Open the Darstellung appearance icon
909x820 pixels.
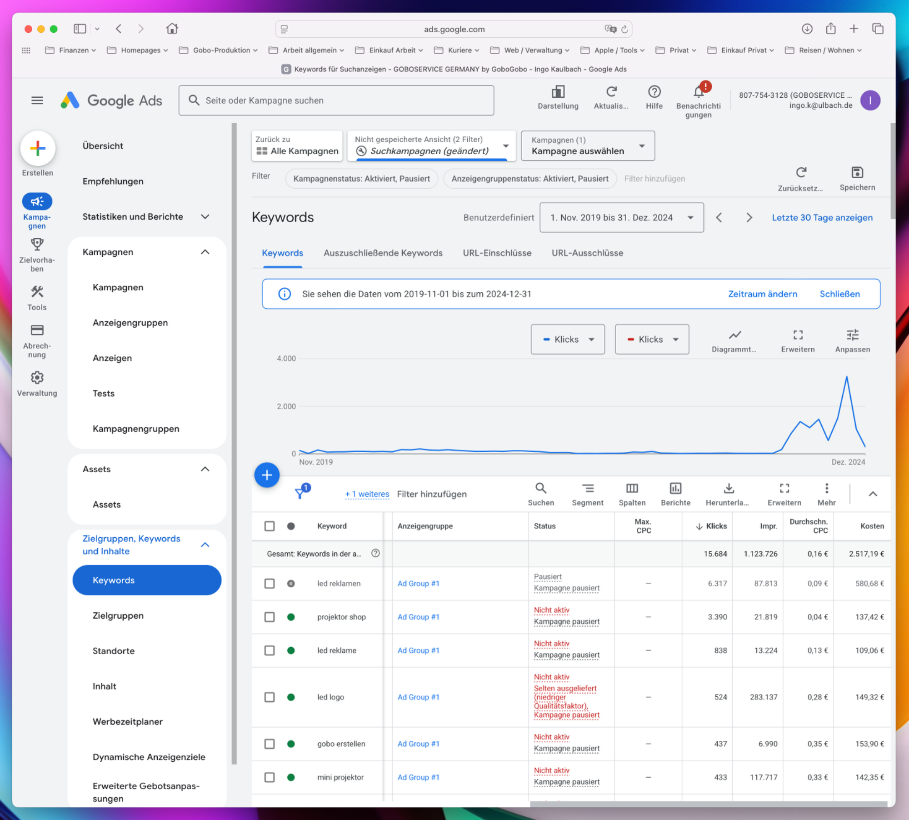click(558, 92)
